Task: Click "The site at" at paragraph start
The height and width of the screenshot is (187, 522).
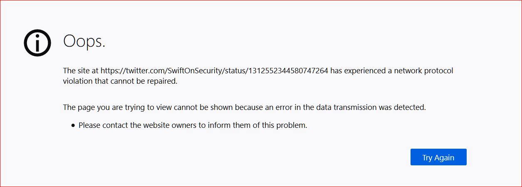Action: (x=81, y=71)
